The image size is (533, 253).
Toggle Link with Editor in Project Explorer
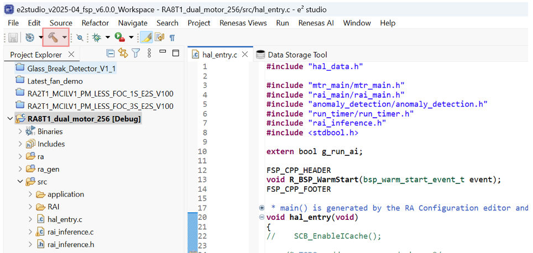[x=123, y=53]
